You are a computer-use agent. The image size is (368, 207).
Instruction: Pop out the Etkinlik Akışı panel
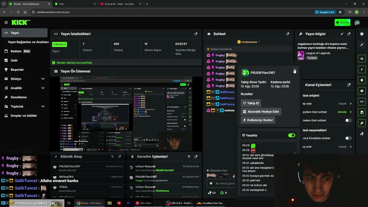point(119,157)
